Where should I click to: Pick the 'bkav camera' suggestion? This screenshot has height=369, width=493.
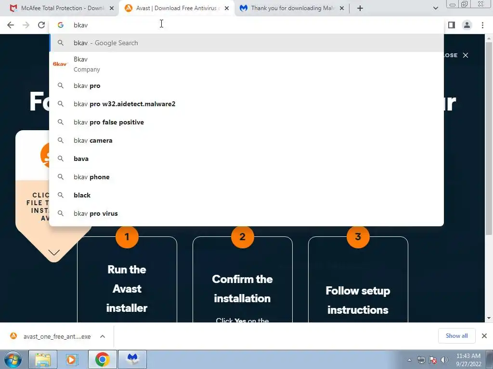(x=246, y=140)
